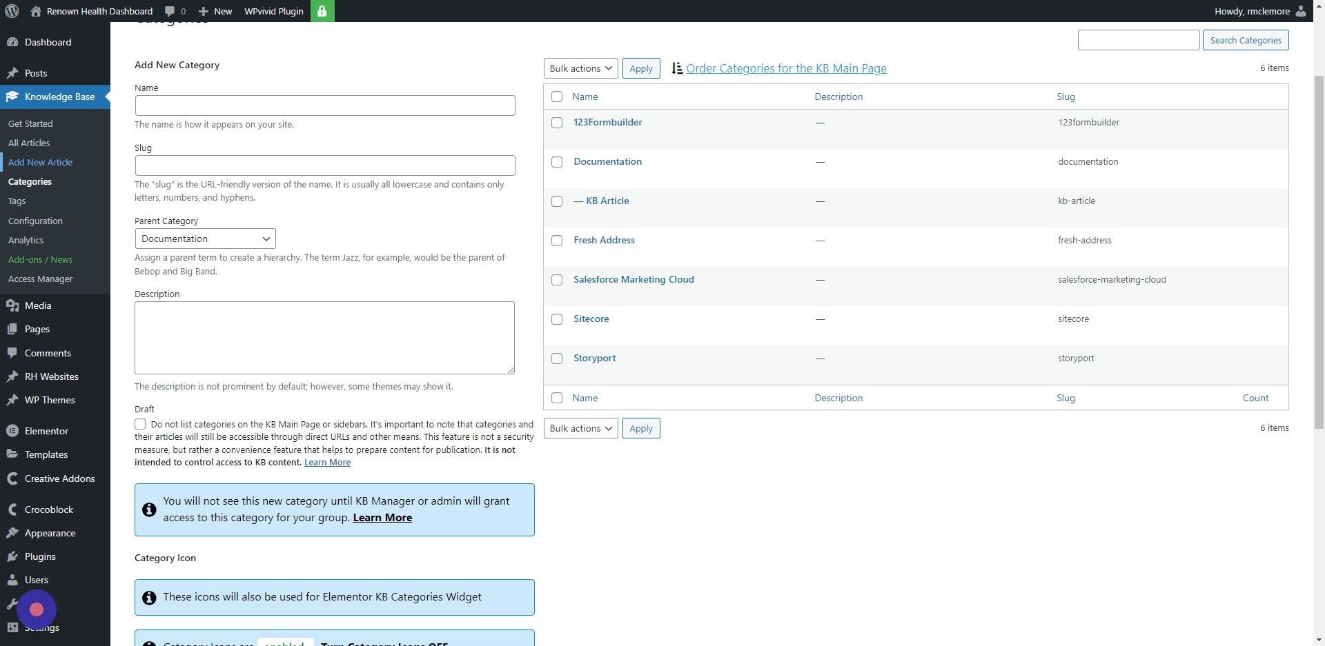Check the Sitecore row checkbox
The image size is (1325, 646).
coord(557,319)
